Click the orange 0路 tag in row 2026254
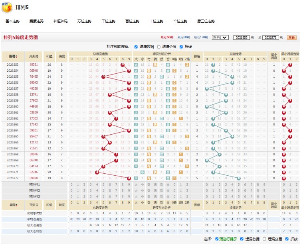301x245 pixels. (174, 71)
